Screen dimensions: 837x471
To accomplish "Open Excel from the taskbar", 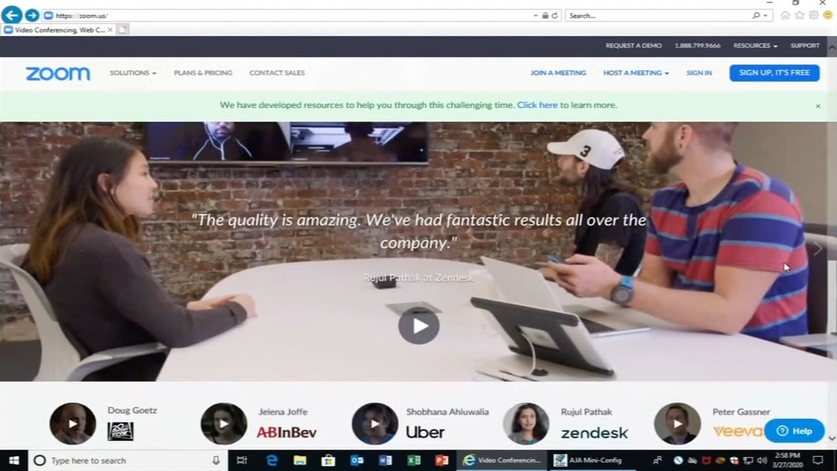I will 414,461.
